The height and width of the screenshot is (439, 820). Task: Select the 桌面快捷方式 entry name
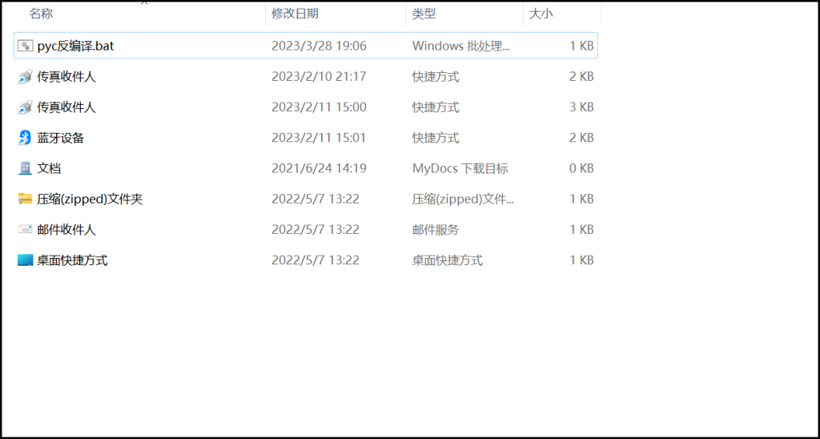click(x=72, y=260)
